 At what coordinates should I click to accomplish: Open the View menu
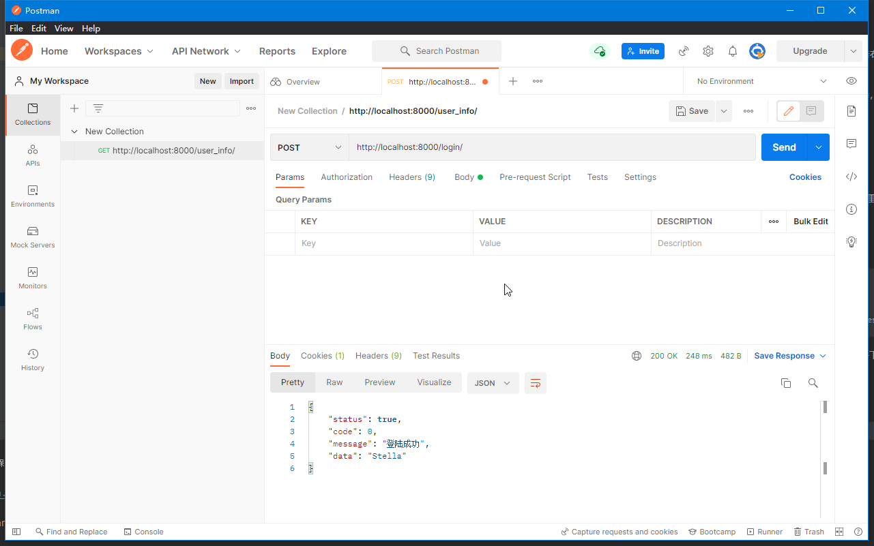(64, 29)
